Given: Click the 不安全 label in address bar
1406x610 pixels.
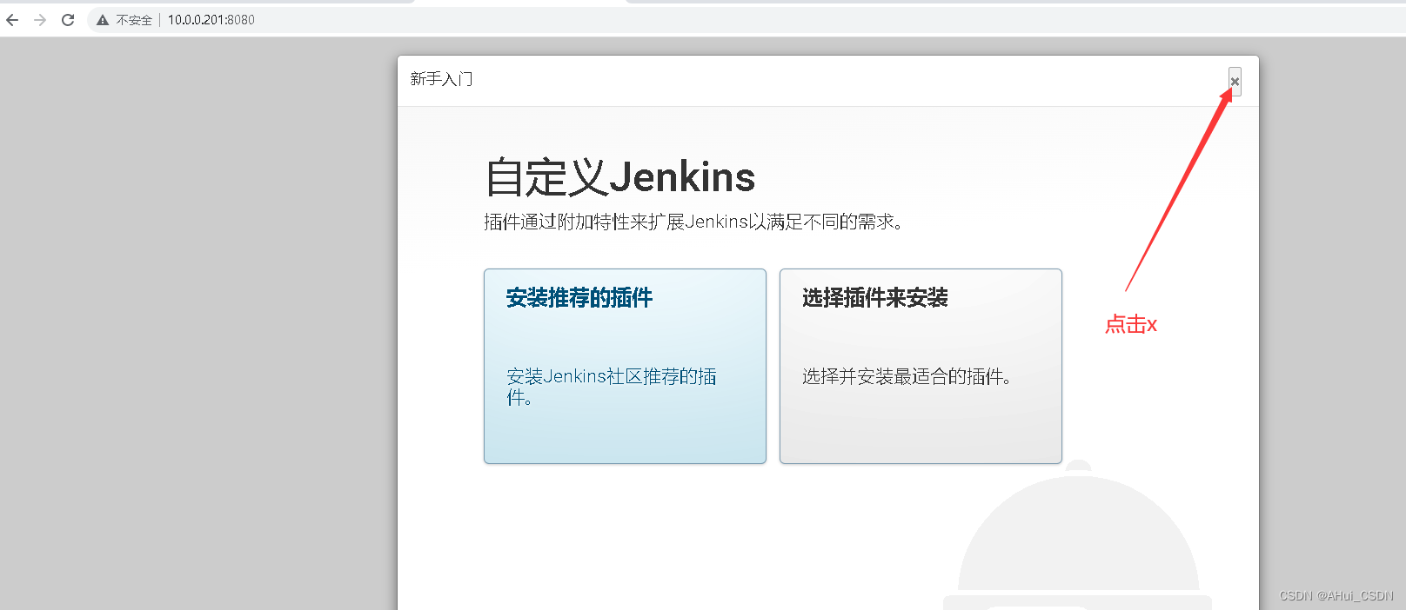Looking at the screenshot, I should tap(134, 20).
